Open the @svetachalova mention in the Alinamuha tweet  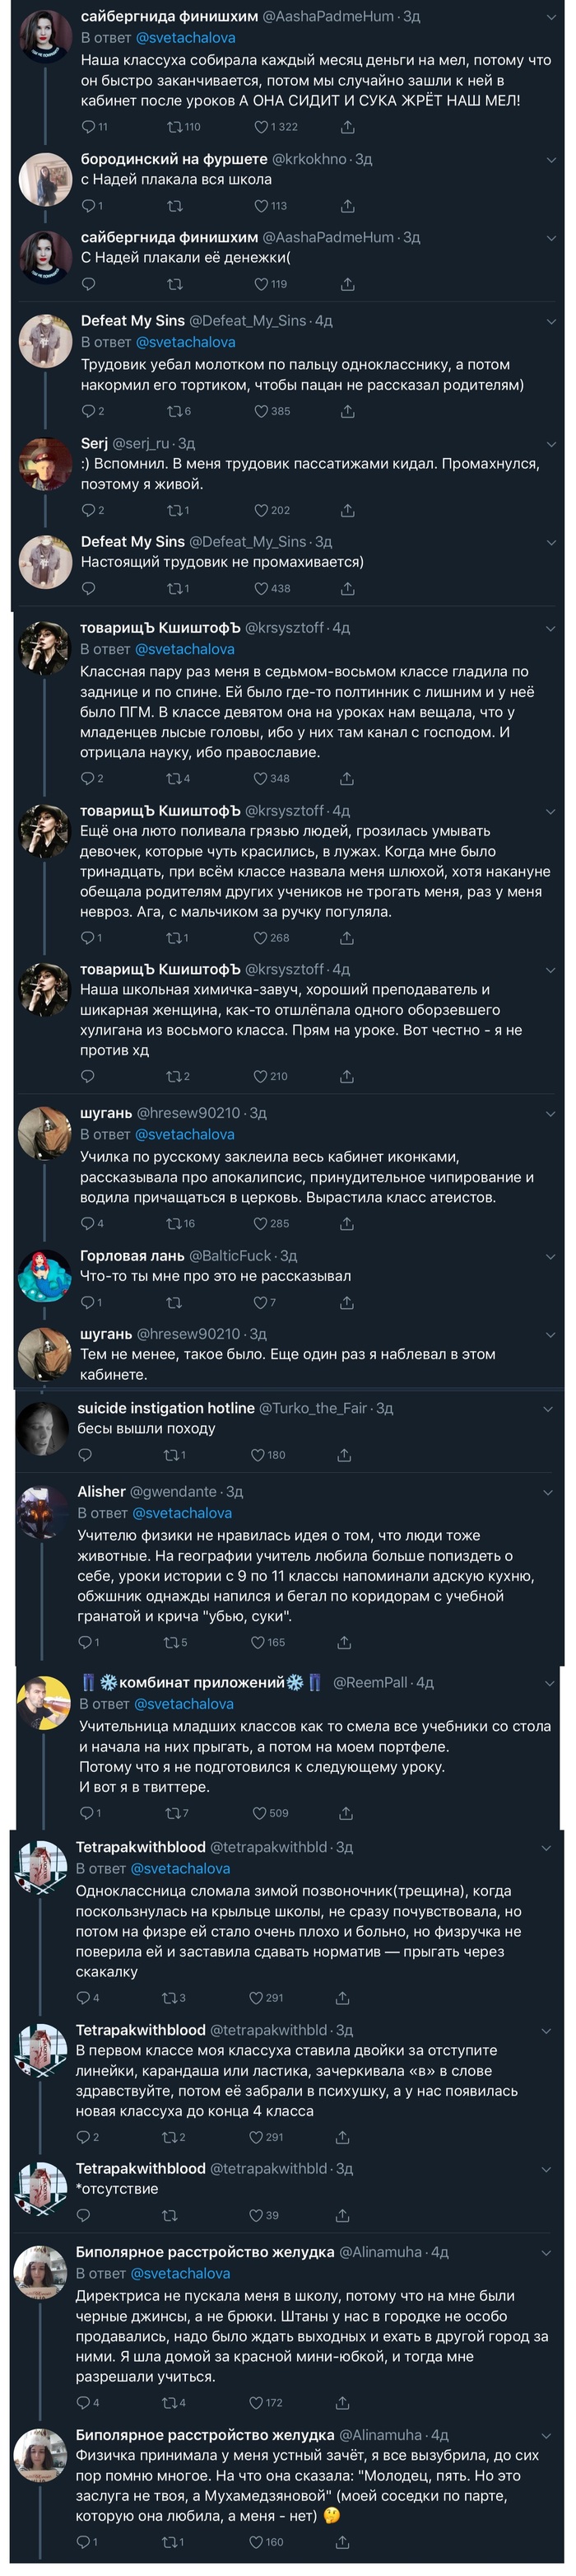pos(181,2273)
